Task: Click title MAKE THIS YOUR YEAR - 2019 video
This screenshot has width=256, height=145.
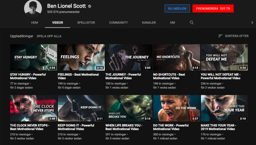Action: 218,127
